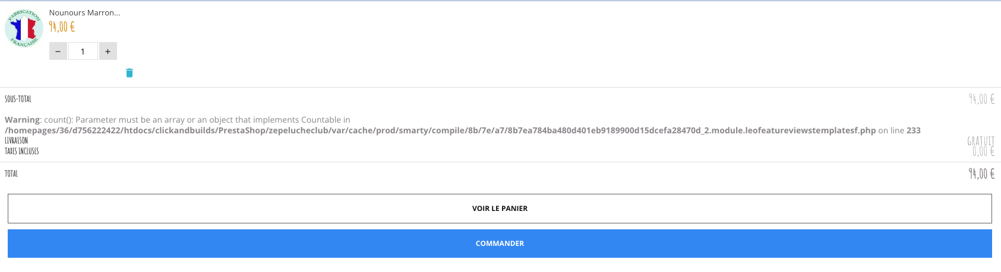Click the bold Warning text
Viewport: 1001px width, 272px height.
point(22,120)
